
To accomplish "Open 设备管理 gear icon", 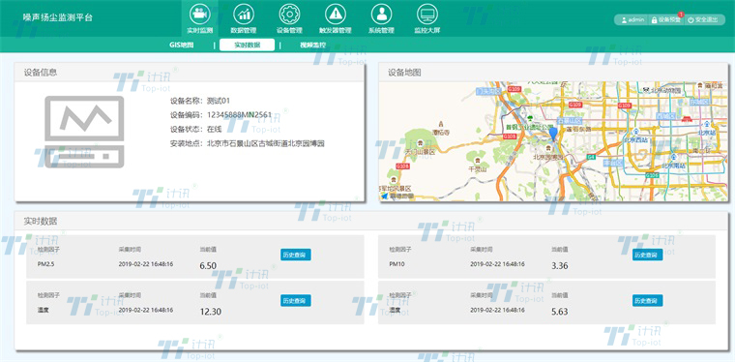I will pos(289,14).
